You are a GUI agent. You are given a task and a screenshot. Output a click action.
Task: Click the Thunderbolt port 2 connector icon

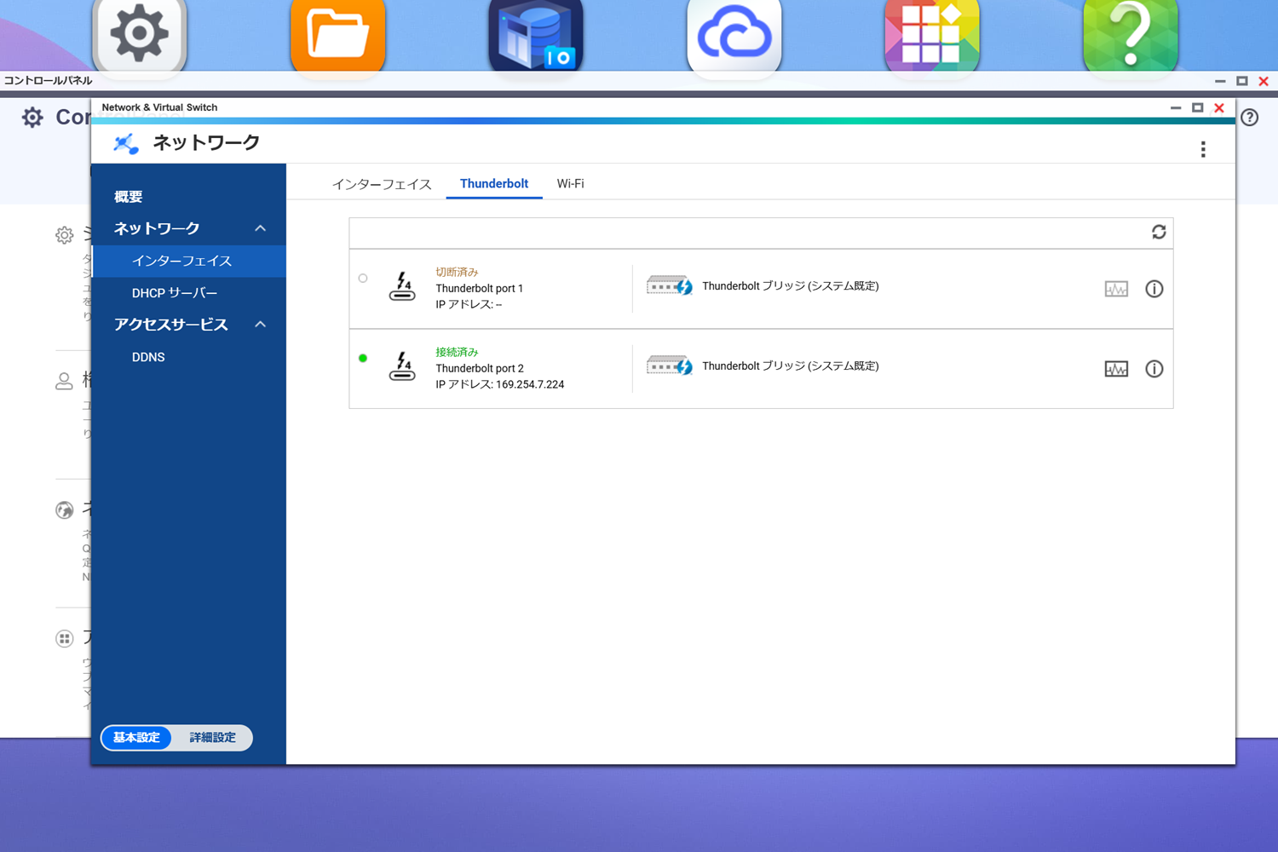click(x=402, y=366)
